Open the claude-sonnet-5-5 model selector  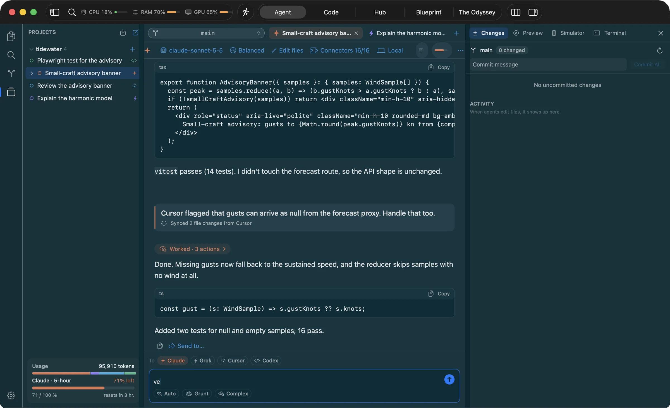coord(192,50)
